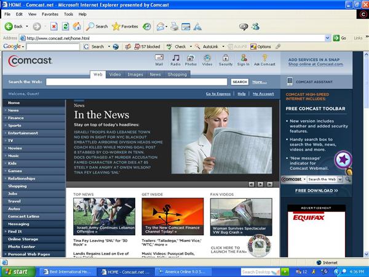Open the Favorites menu

coord(50,14)
